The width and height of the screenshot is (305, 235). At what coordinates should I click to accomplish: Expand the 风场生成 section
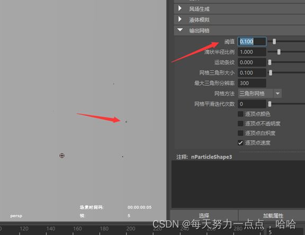180,8
